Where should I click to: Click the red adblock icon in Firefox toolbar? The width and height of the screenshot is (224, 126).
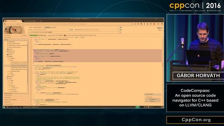[154, 24]
